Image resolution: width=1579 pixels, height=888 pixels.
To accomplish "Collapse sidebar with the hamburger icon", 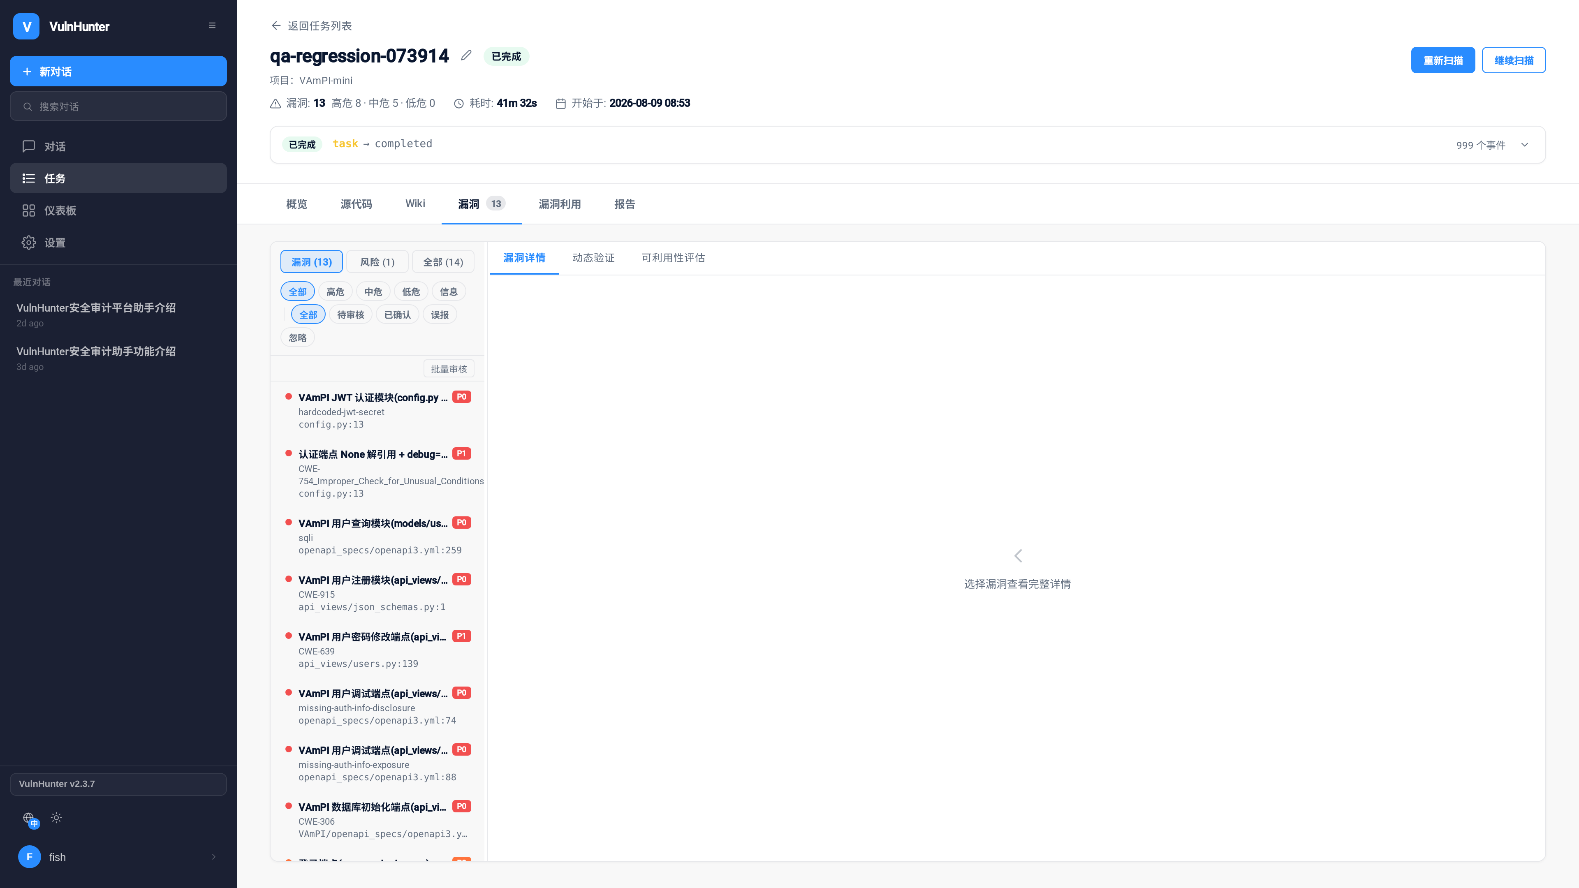I will tap(212, 26).
